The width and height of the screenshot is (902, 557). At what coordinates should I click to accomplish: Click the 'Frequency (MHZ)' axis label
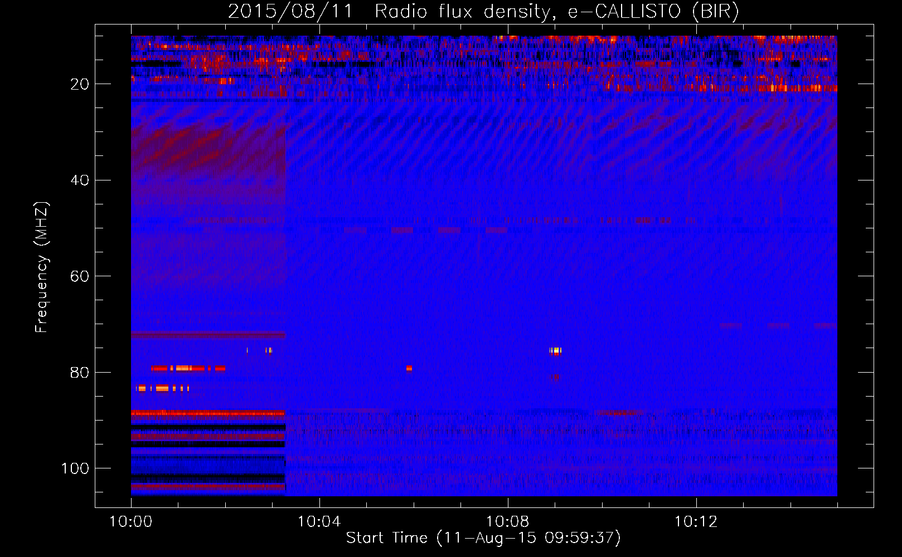tap(42, 267)
